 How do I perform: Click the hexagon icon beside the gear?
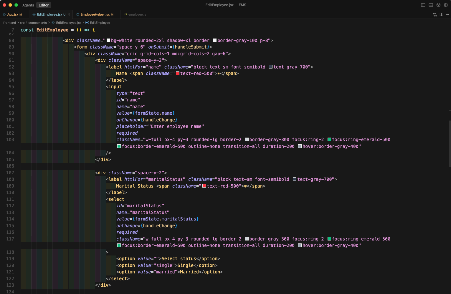(x=438, y=5)
